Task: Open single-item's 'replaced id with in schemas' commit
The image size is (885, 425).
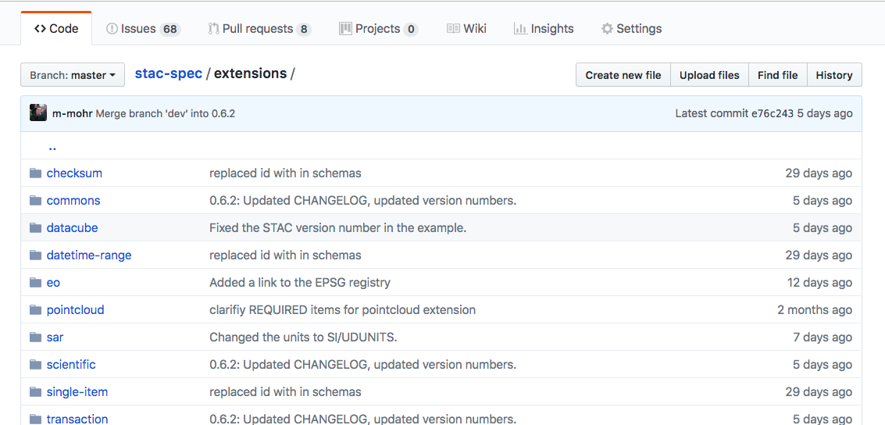Action: (285, 391)
